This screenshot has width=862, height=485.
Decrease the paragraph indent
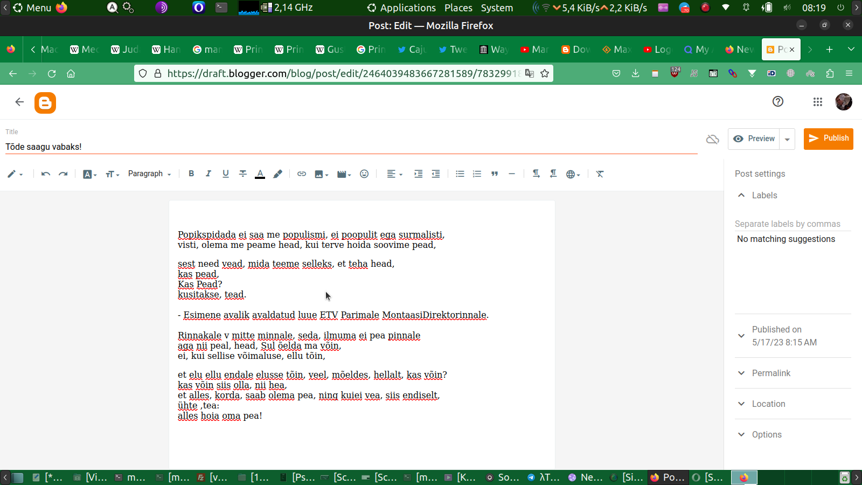436,174
